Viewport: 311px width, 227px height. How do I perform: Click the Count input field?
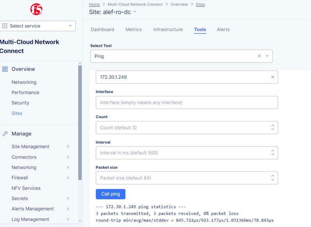click(187, 128)
